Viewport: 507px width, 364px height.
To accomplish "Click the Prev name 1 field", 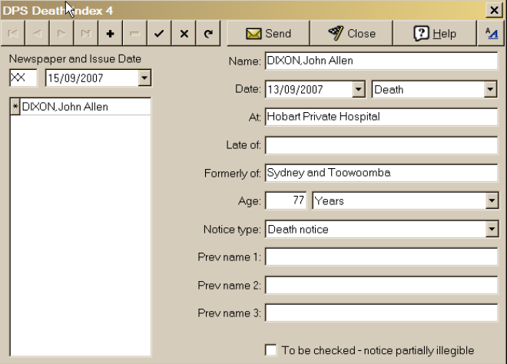I will [381, 257].
